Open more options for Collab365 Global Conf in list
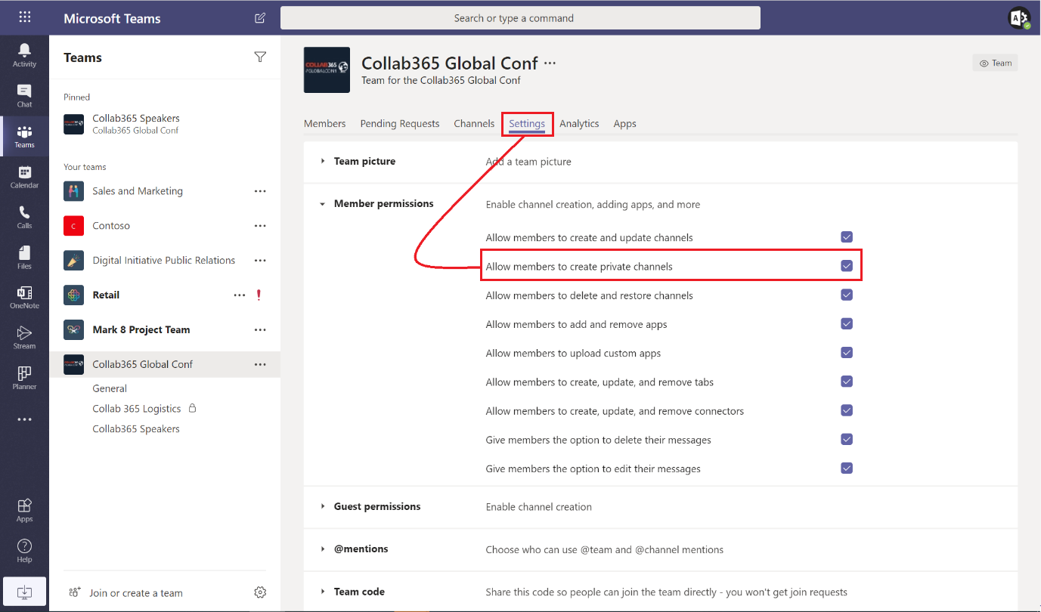The width and height of the screenshot is (1041, 612). tap(260, 364)
